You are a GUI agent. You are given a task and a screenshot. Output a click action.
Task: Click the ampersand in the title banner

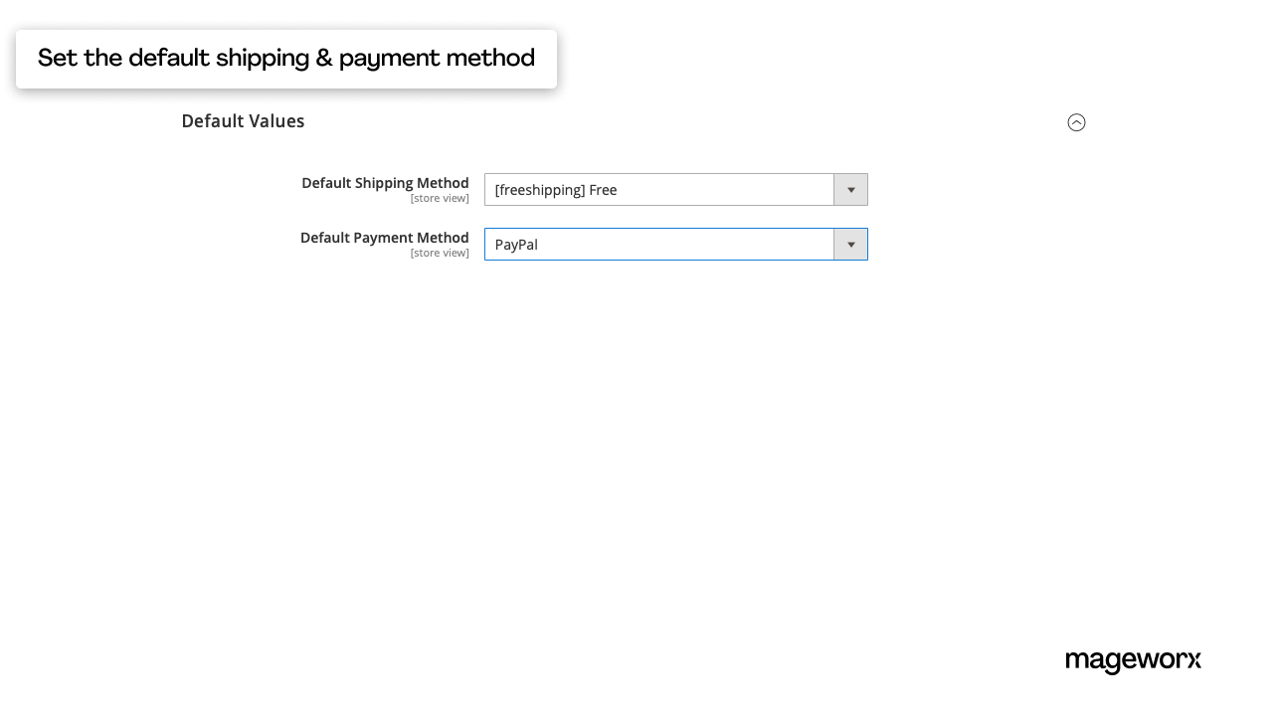[x=324, y=59]
